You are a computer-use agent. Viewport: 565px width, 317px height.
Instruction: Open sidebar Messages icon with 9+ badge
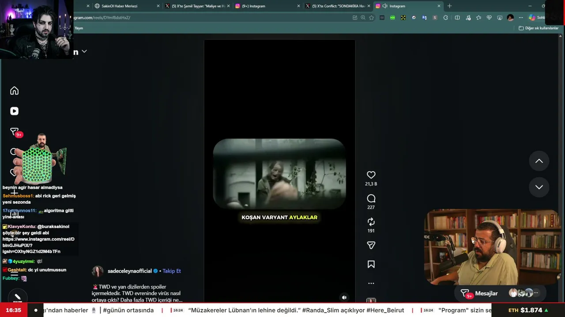pyautogui.click(x=15, y=132)
